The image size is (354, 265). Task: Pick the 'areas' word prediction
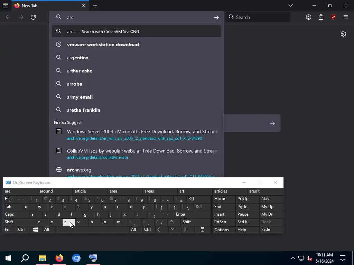160,191
